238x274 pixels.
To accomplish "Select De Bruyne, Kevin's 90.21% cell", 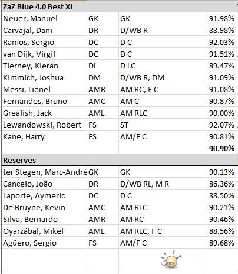I will pos(220,208).
